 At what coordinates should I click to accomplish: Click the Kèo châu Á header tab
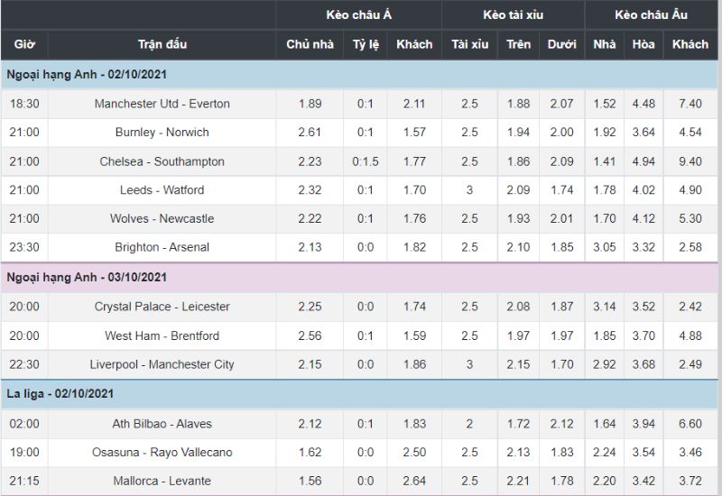pos(359,14)
